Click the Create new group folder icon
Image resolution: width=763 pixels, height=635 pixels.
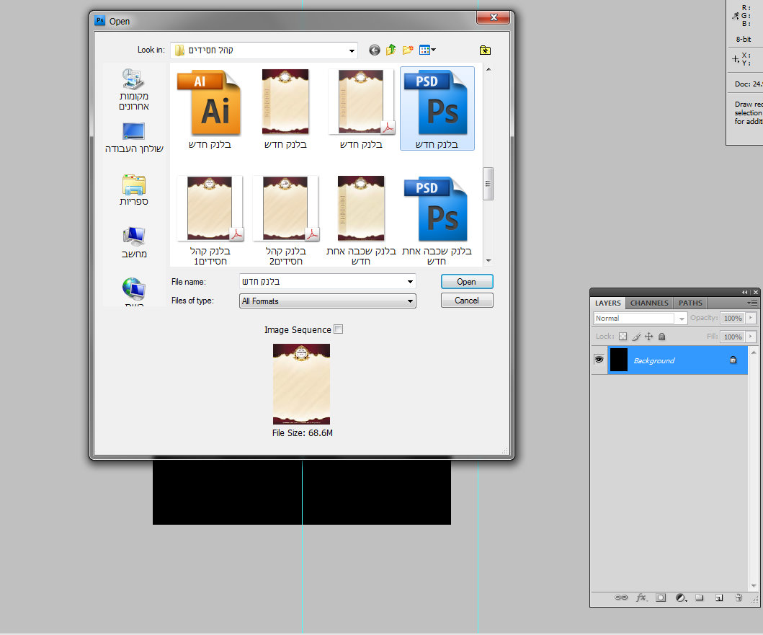699,598
